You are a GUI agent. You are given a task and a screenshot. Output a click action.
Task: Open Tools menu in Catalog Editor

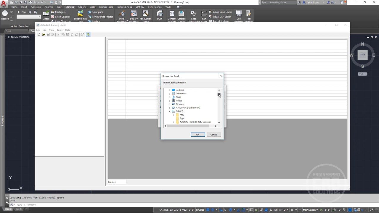tap(60, 30)
